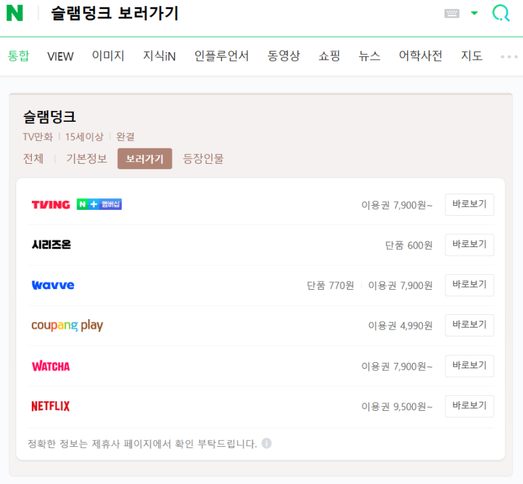Click 바로보기 for WATCHA

pyautogui.click(x=470, y=366)
